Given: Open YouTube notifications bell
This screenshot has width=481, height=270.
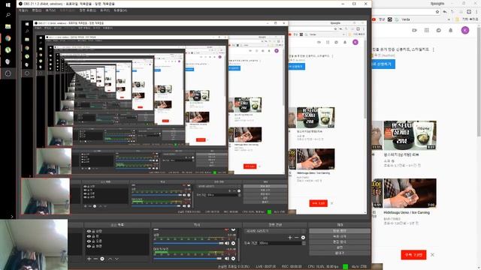Looking at the screenshot, I should click(x=451, y=30).
